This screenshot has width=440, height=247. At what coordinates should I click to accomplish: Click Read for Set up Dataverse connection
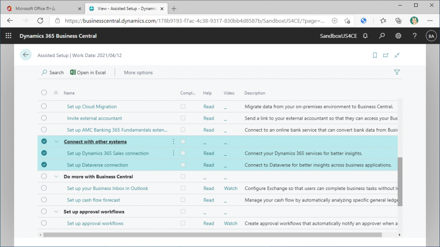click(208, 165)
